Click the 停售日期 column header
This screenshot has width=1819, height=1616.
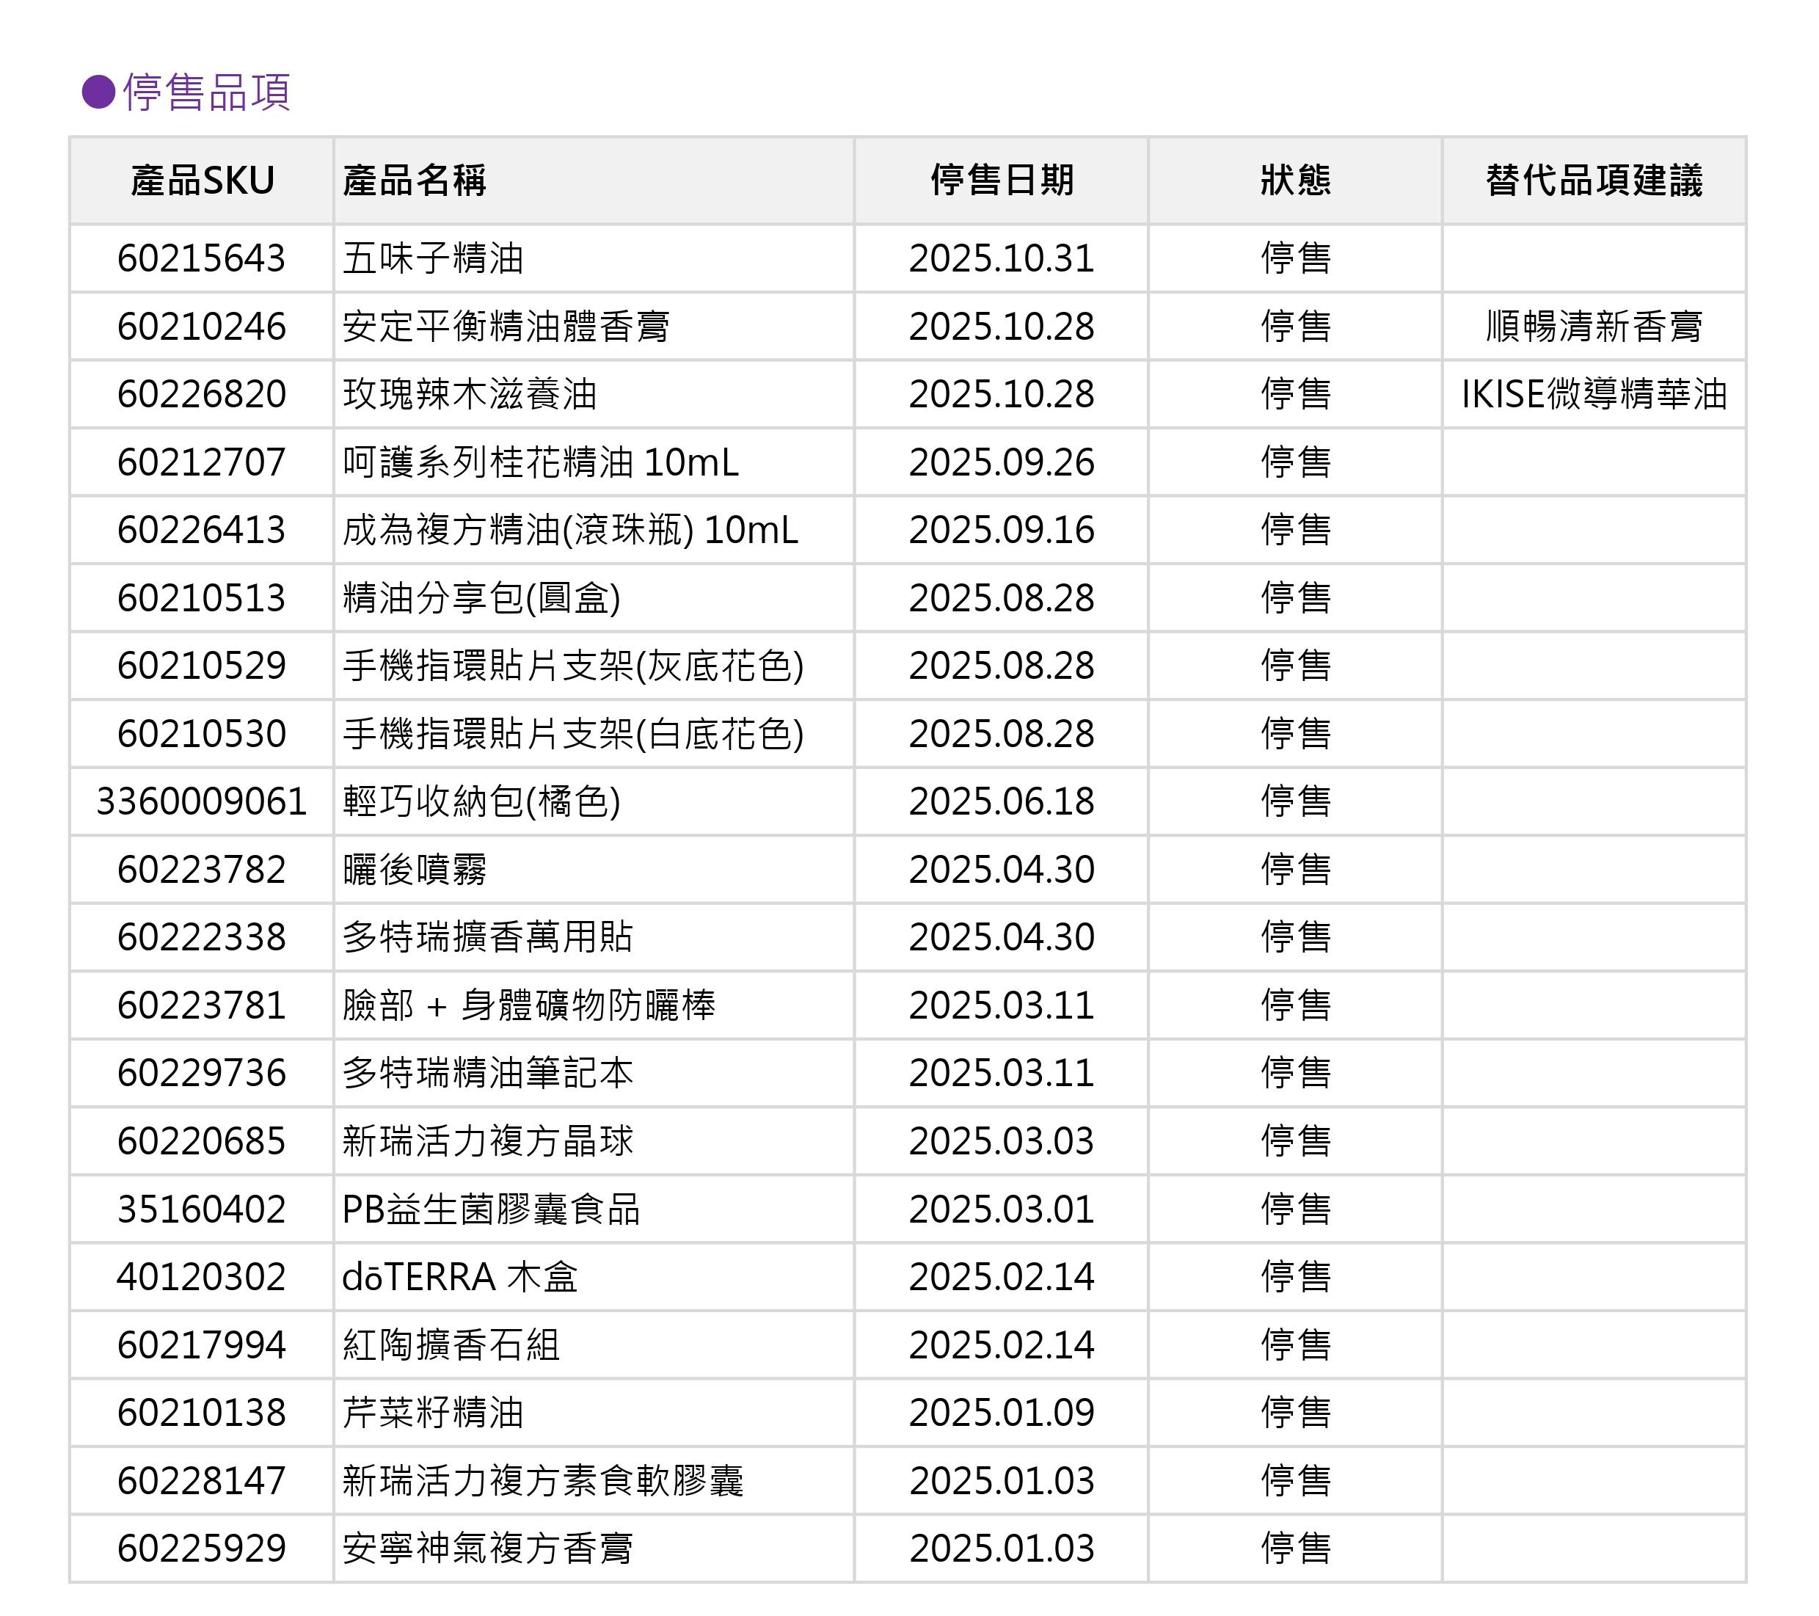coord(1001,181)
